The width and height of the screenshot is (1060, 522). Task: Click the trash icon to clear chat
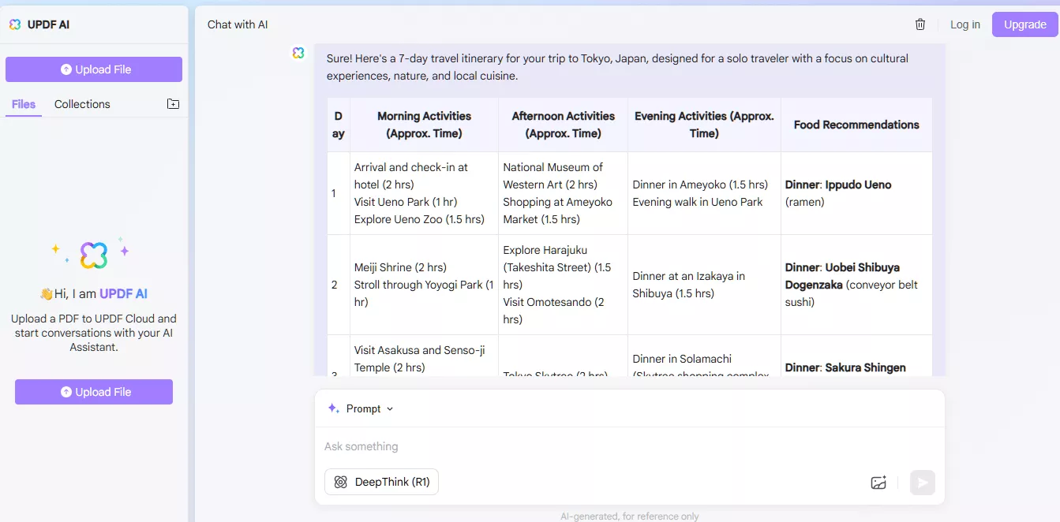pyautogui.click(x=920, y=24)
